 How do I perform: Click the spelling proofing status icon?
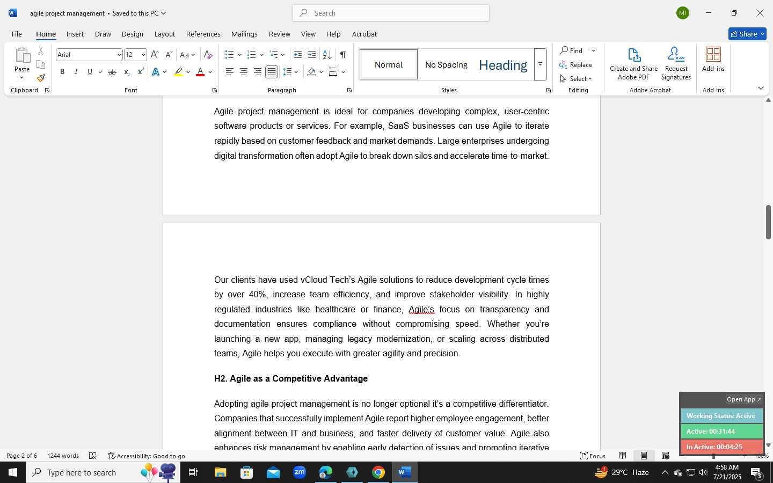(x=93, y=456)
